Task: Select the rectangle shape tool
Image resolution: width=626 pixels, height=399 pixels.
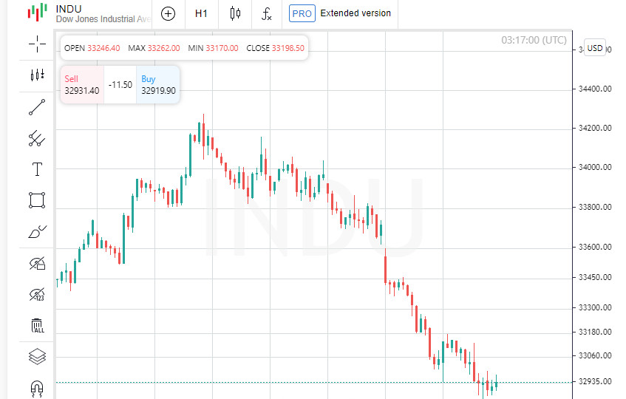Action: pos(37,200)
